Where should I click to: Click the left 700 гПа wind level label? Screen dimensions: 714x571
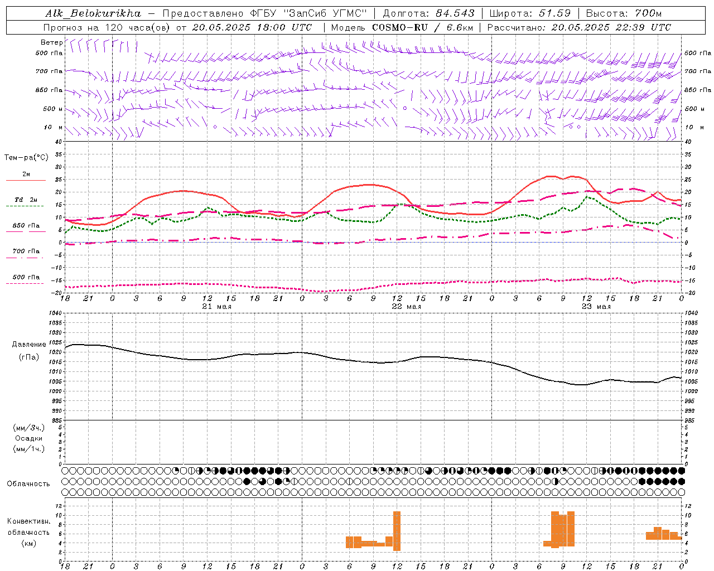tap(49, 71)
